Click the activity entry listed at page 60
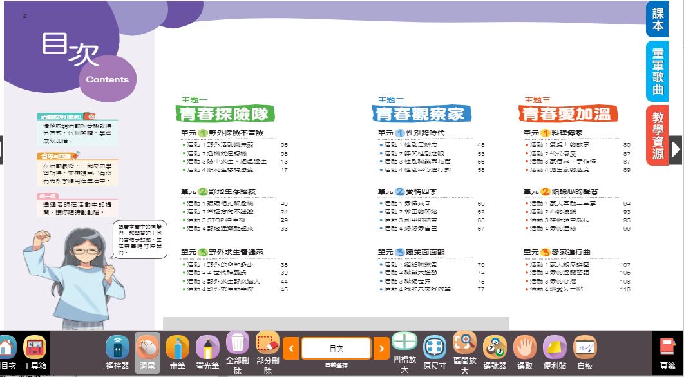Screen dimensions: 684x377 (x=432, y=204)
